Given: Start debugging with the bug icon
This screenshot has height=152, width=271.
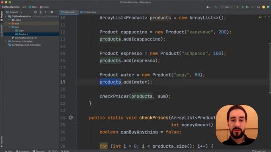Looking at the screenshot, I should [243, 7].
